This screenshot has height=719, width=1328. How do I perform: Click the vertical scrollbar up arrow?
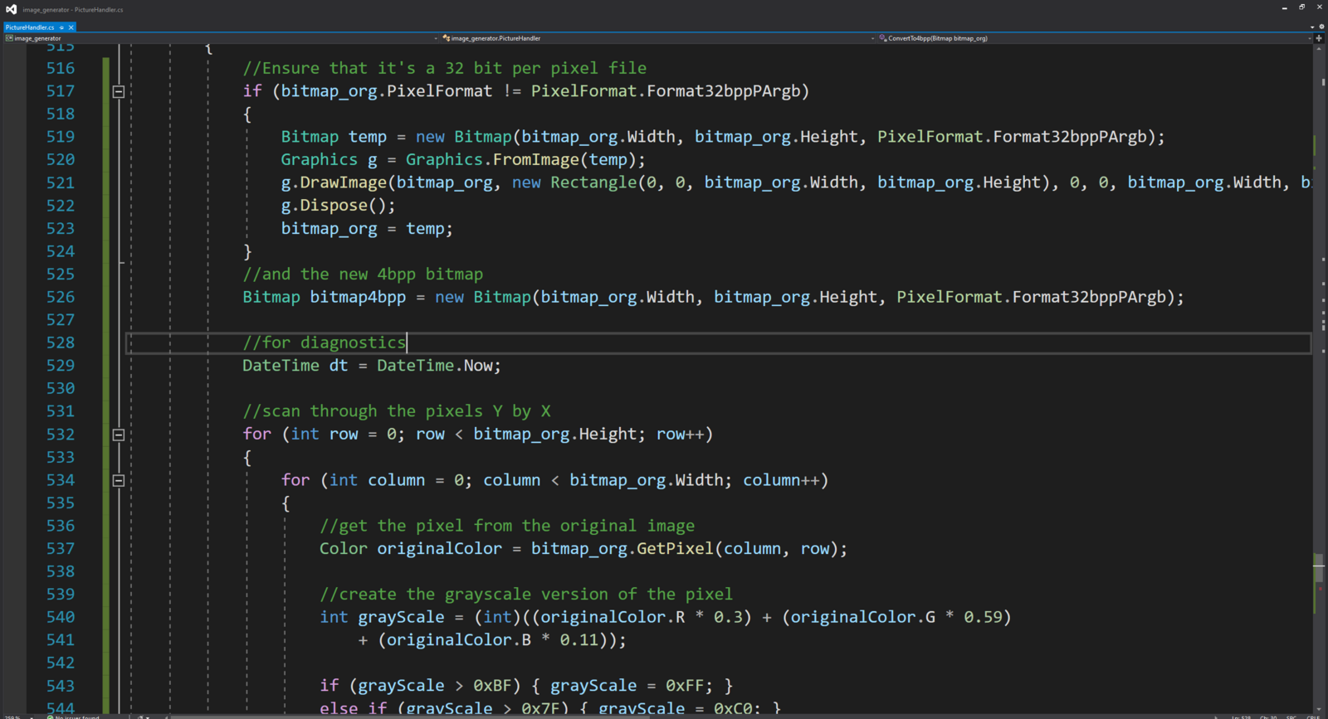(1319, 49)
